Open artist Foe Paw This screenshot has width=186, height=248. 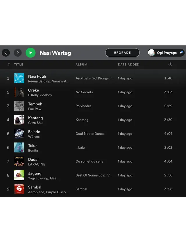(35, 109)
